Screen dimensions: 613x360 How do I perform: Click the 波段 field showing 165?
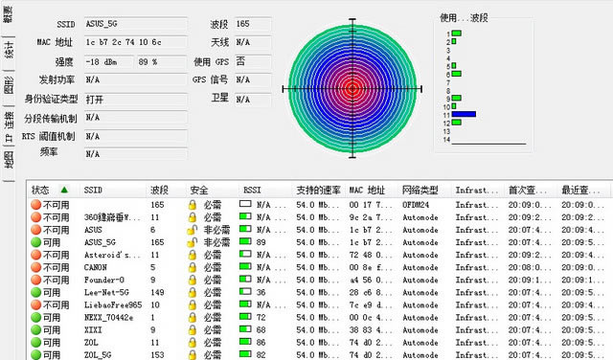coord(253,24)
